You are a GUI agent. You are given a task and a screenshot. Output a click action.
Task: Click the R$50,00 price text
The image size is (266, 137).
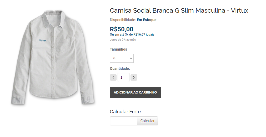click(122, 29)
